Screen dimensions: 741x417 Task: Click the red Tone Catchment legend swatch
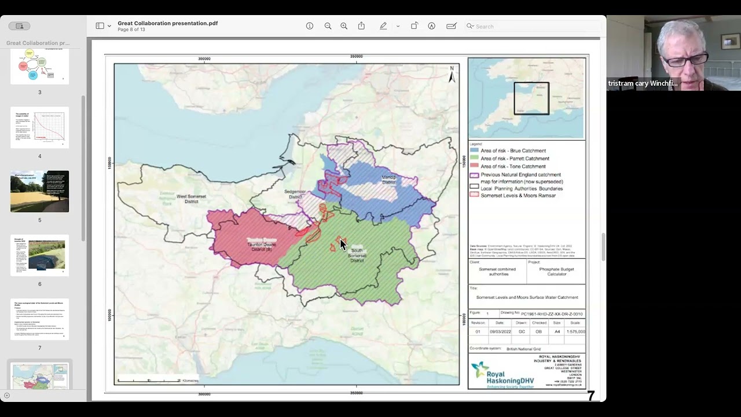[474, 166]
